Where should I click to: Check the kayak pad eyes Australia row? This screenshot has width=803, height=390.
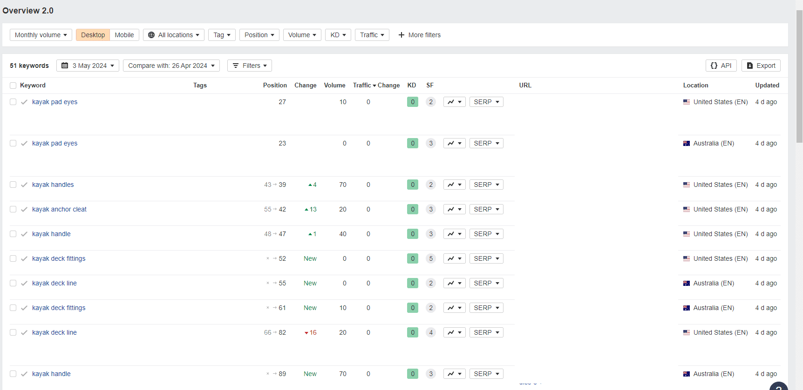tap(13, 143)
